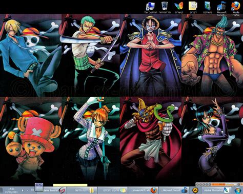The image size is (243, 194).
Task: Open the yellow folder desktop icon
Action: tap(193, 8)
